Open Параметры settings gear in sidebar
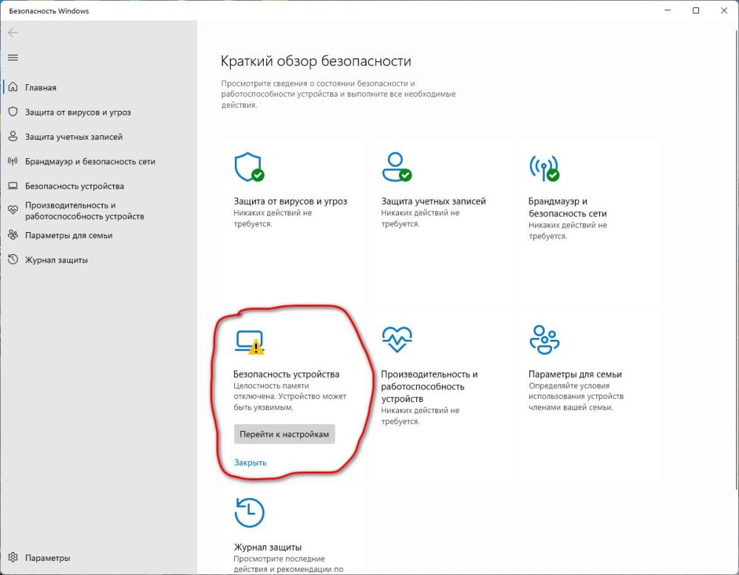 (x=47, y=558)
